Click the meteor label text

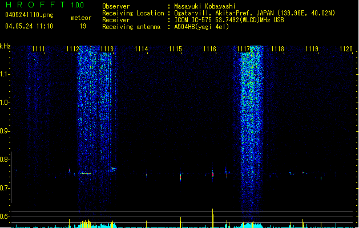81,18
